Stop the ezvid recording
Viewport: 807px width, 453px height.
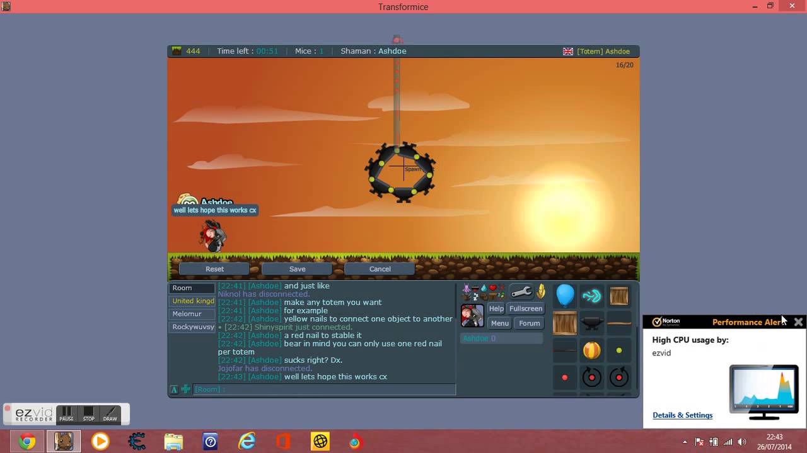click(88, 413)
